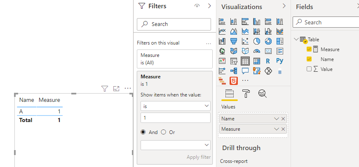Remove Measure from Values well
Viewport: 359px width, 167px height.
tap(283, 129)
